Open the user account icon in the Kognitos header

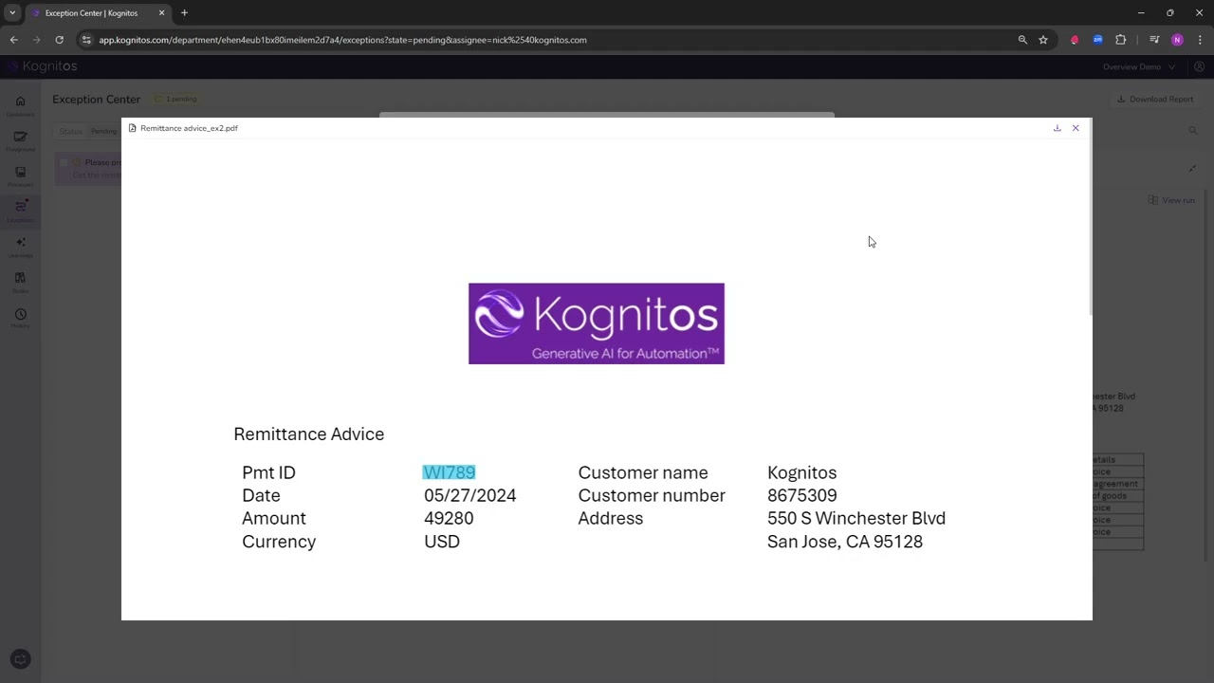[1199, 66]
